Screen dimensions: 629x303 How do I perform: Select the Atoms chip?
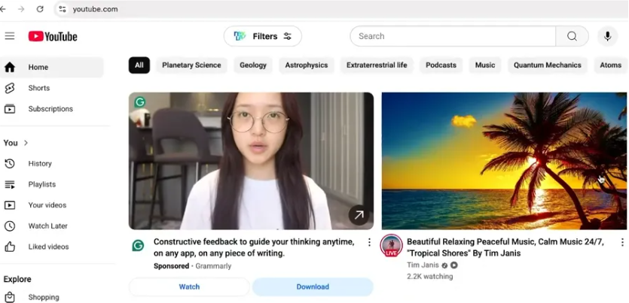[x=611, y=65]
